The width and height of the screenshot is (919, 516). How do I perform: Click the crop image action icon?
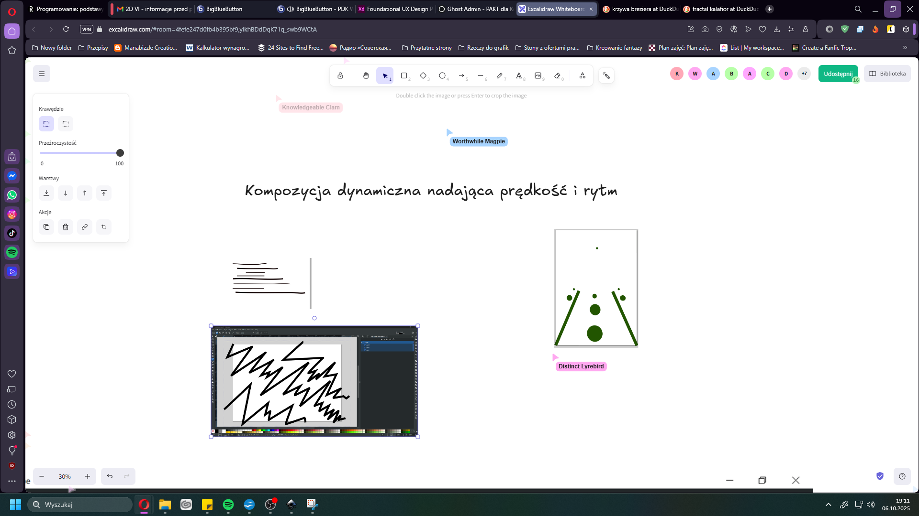104,227
